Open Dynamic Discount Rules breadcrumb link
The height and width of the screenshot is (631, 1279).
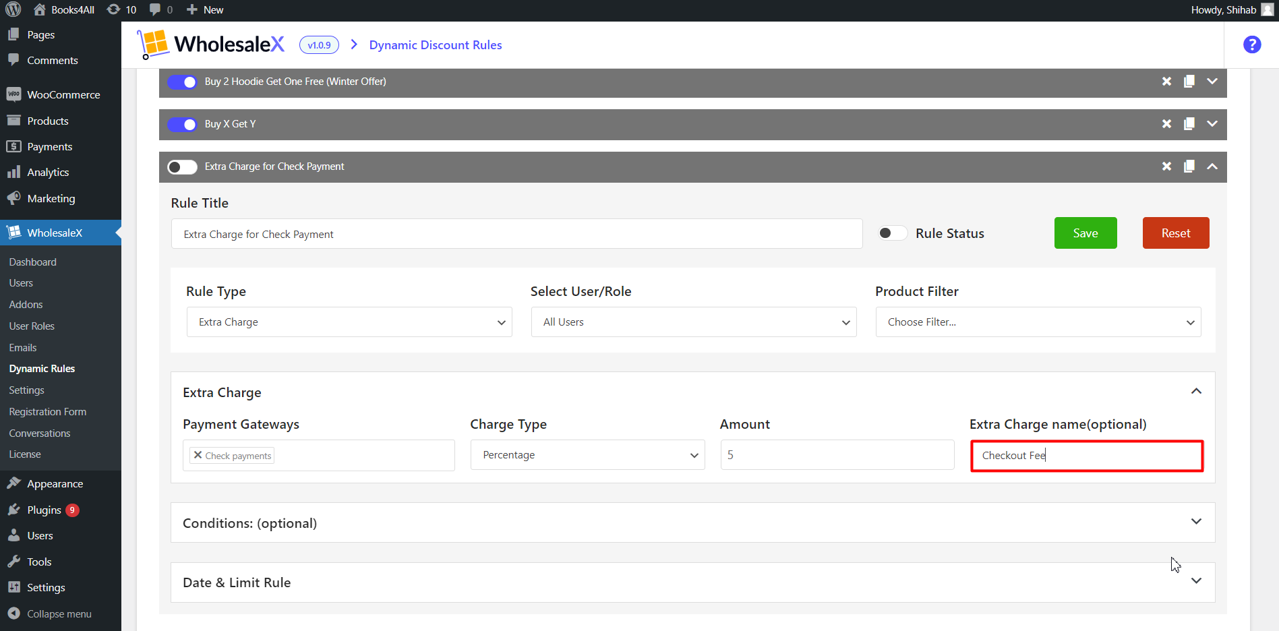[436, 45]
